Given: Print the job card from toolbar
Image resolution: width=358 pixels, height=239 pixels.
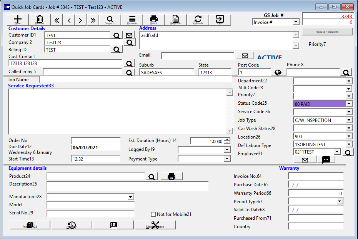Looking at the screenshot, I should coord(153,20).
